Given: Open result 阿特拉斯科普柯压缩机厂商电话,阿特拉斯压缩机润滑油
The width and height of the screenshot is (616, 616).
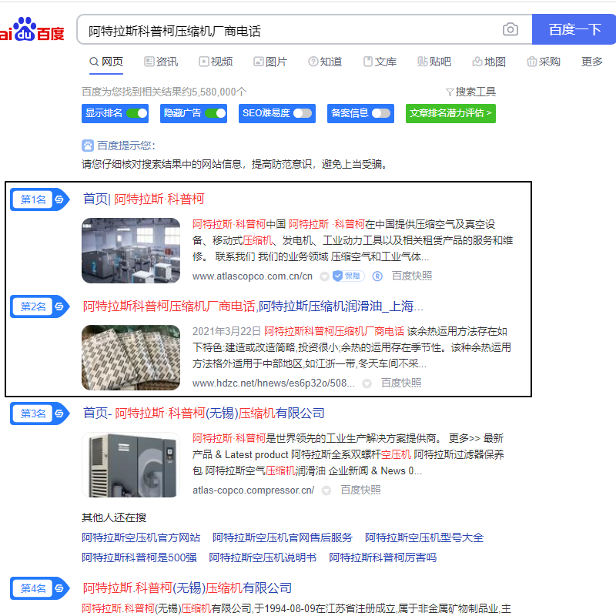Looking at the screenshot, I should (253, 306).
